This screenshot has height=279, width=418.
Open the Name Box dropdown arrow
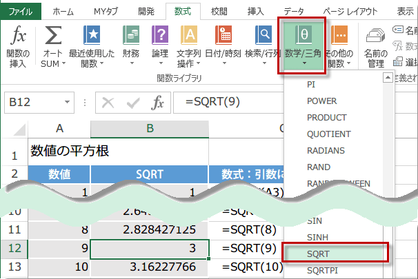click(67, 102)
